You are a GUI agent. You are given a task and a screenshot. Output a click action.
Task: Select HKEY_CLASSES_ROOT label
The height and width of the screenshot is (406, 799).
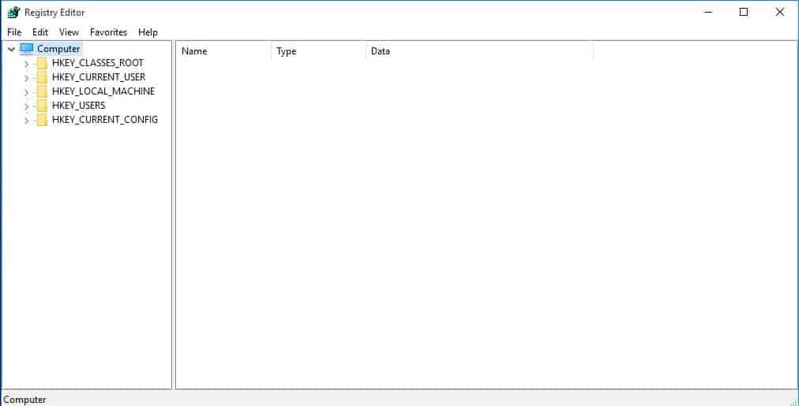click(98, 63)
